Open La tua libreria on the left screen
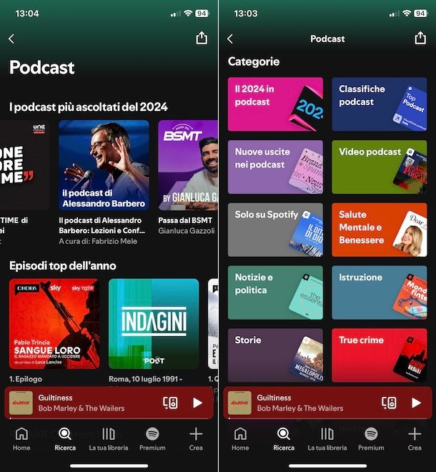This screenshot has height=472, width=436. point(109,439)
